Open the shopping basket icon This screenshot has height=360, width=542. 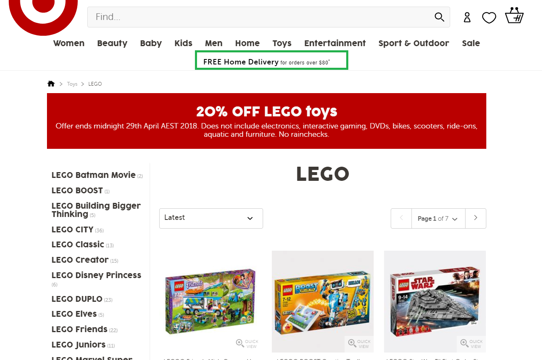(x=514, y=16)
